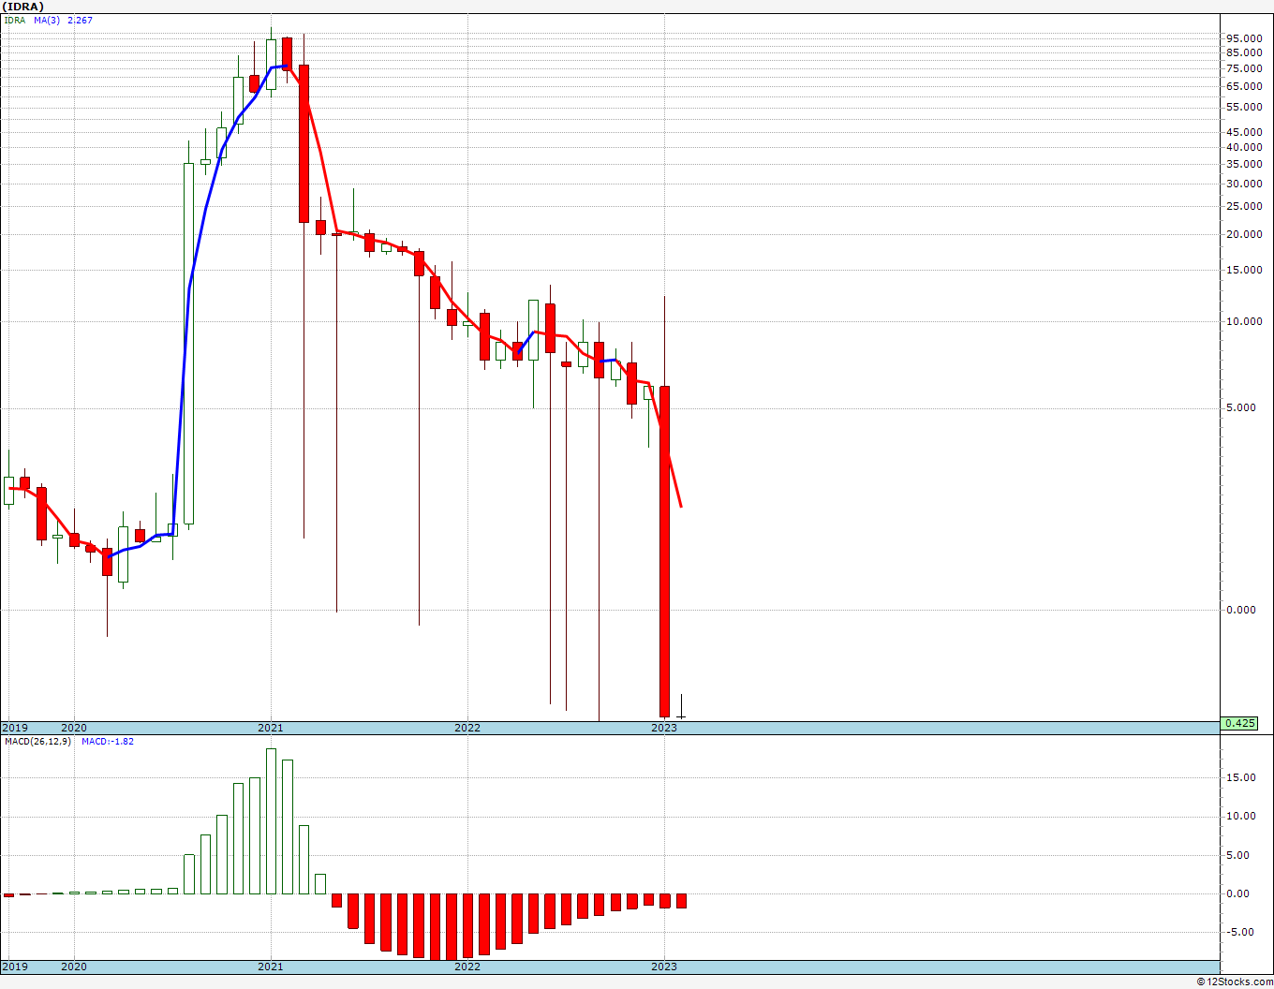Click the tallest green MACD histogram bar

click(x=272, y=821)
